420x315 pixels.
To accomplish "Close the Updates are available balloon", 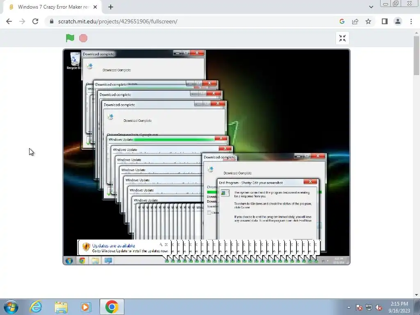I will (167, 244).
